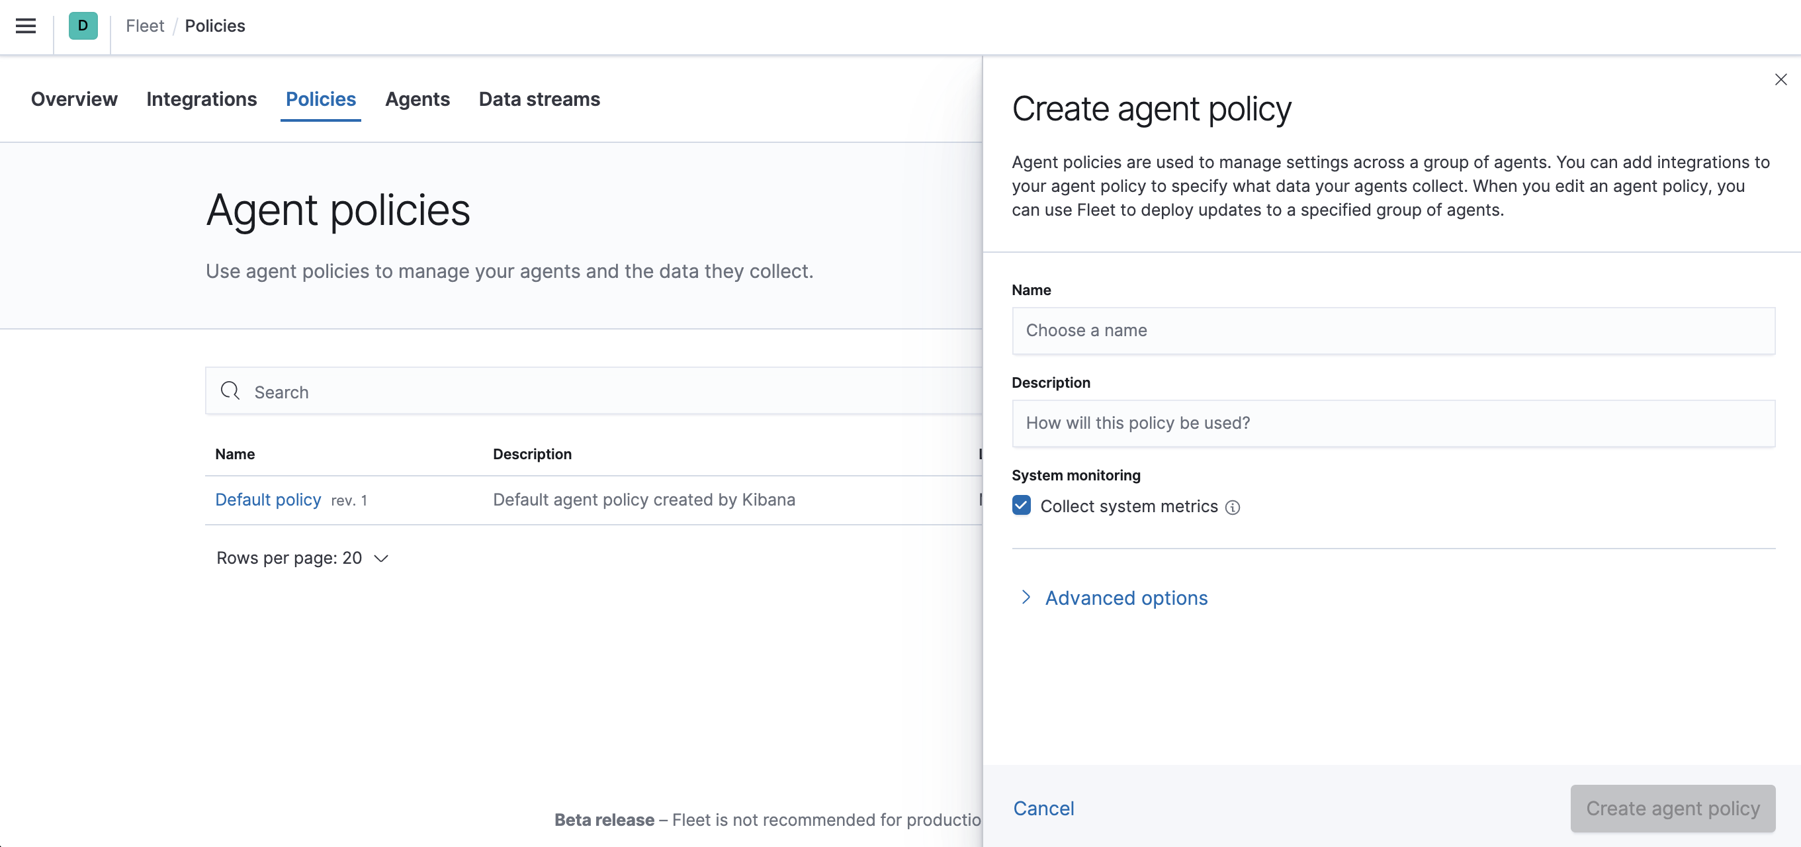The height and width of the screenshot is (847, 1801).
Task: Click the Agents tab in Fleet
Action: tap(417, 99)
